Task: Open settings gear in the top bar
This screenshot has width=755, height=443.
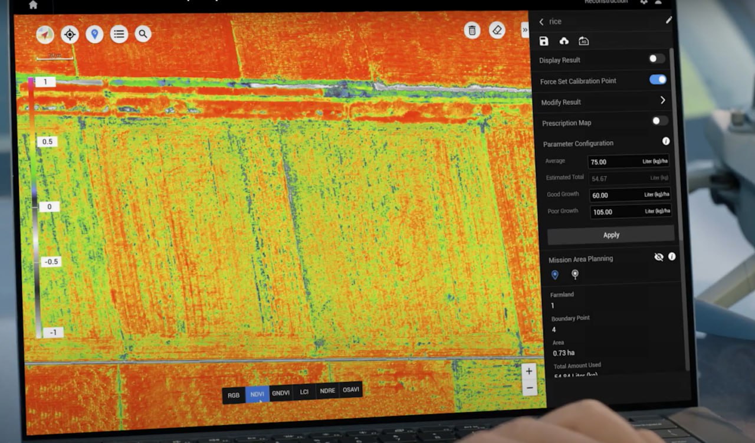Action: pos(644,2)
